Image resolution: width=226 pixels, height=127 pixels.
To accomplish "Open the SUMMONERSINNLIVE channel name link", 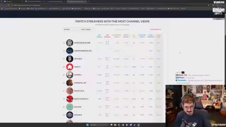I will 83,51.
